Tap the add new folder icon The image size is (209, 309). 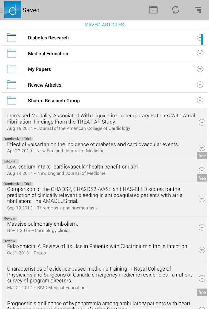[x=153, y=10]
